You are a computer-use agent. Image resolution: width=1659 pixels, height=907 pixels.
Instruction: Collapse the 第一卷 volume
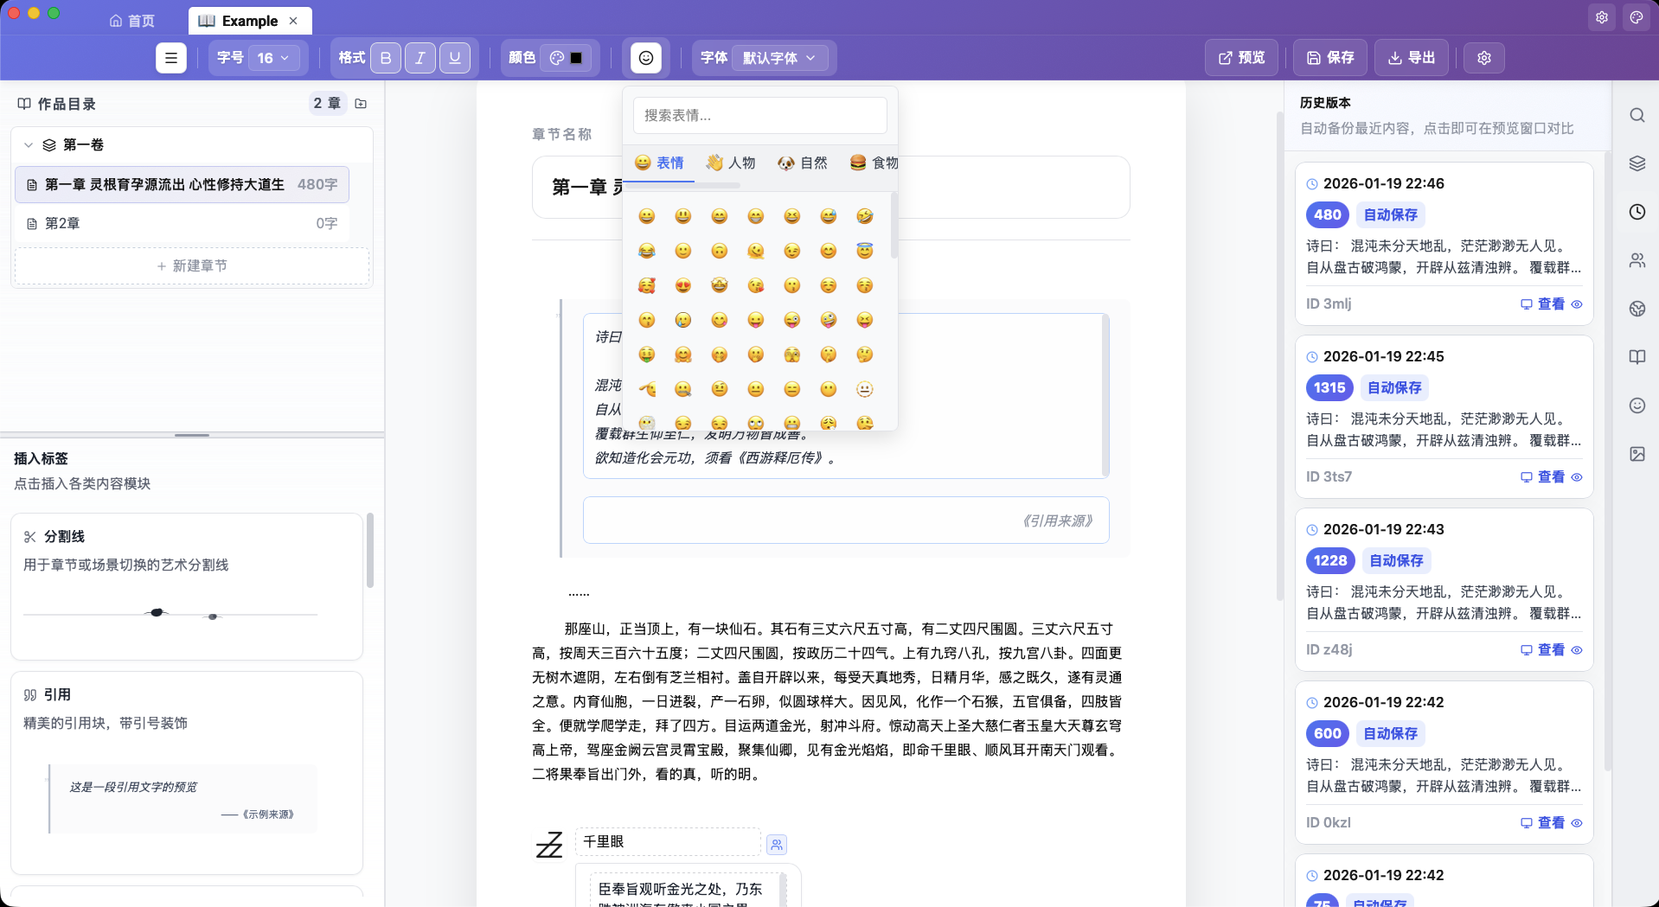[x=29, y=145]
